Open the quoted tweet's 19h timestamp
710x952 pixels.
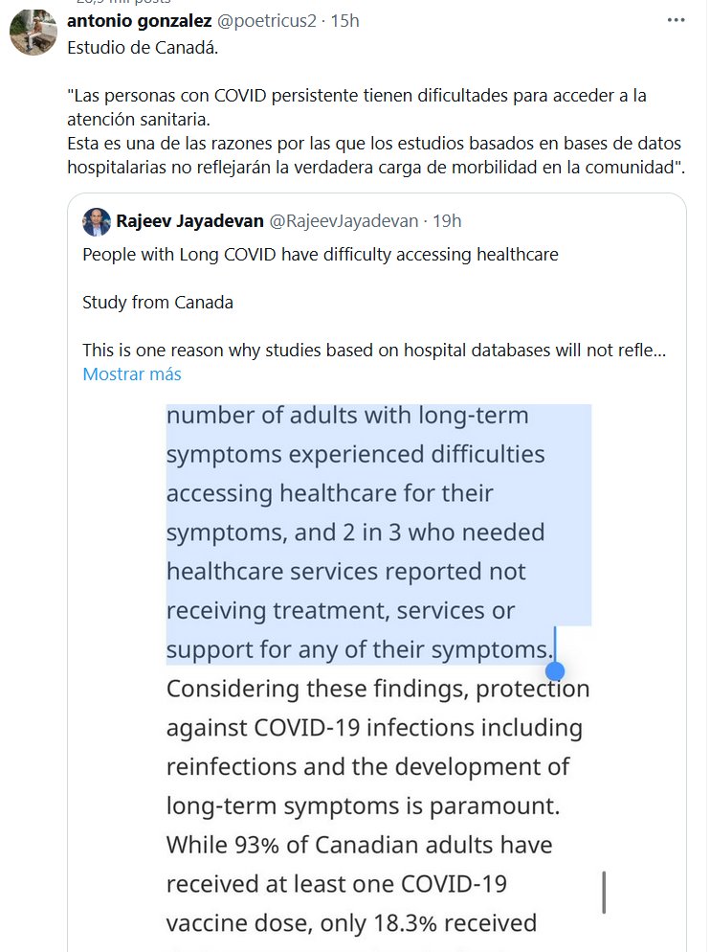coord(447,221)
